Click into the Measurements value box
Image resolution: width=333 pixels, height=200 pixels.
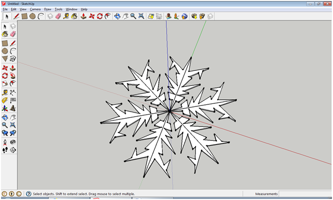[x=305, y=194]
